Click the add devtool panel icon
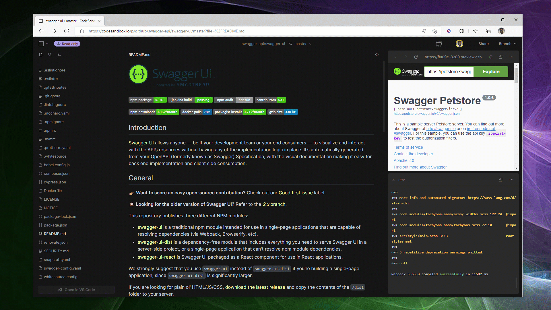 [x=439, y=44]
